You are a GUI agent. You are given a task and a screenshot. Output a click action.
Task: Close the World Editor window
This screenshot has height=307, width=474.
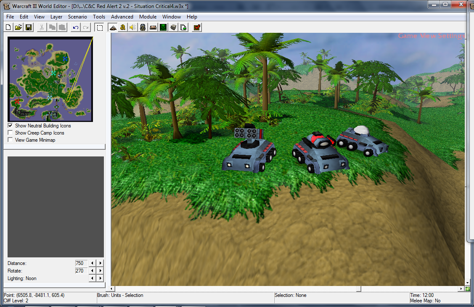point(461,4)
